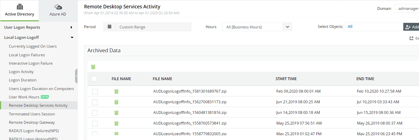Screen dimensions: 419x140
Task: Switch to the Azure AD tab
Action: coord(58,11)
